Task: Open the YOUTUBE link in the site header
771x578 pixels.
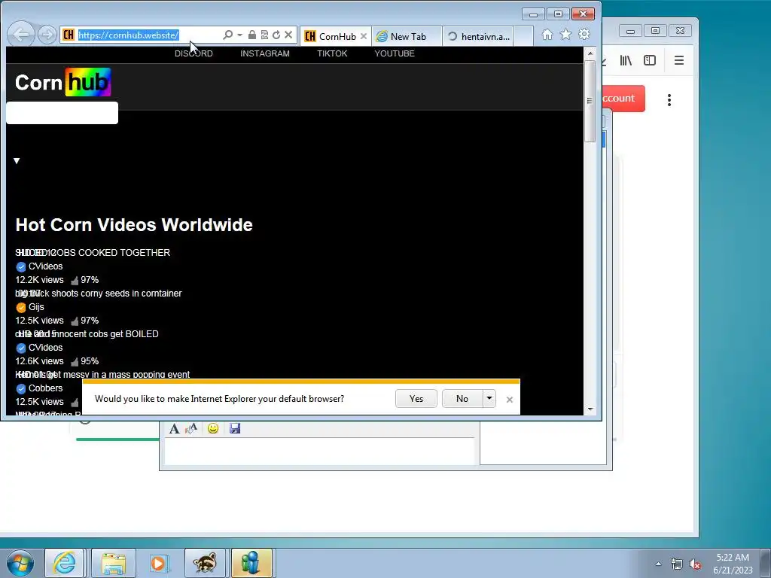Action: pos(395,53)
